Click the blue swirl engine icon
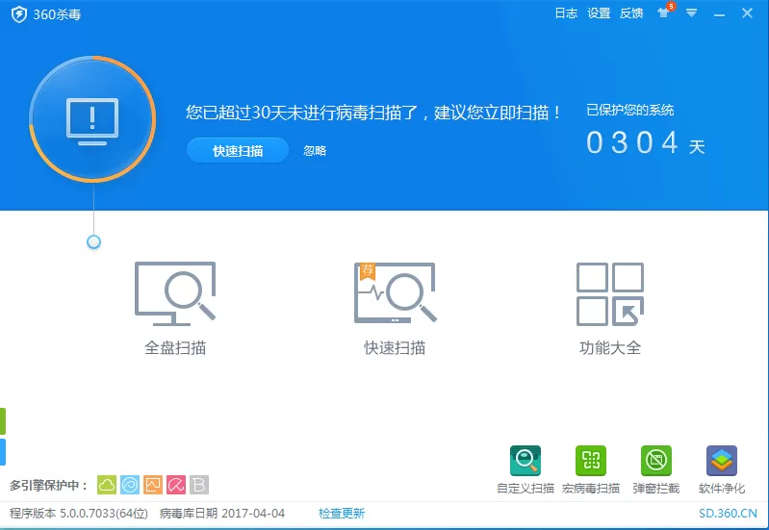 (130, 485)
